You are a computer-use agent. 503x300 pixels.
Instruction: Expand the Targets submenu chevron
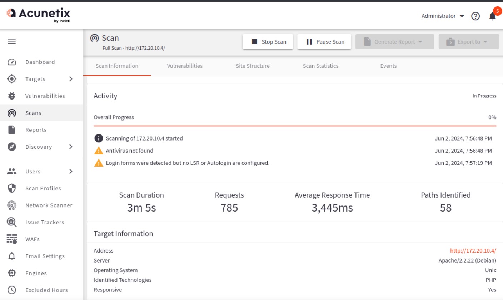tap(71, 79)
